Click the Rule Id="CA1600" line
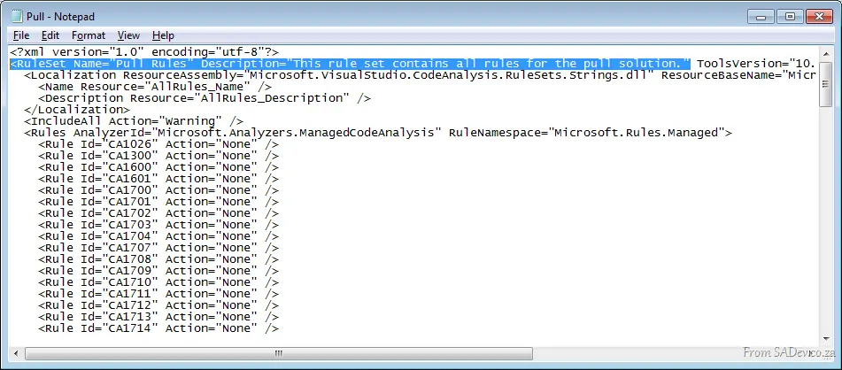Screen dimensions: 842x370 tap(158, 167)
